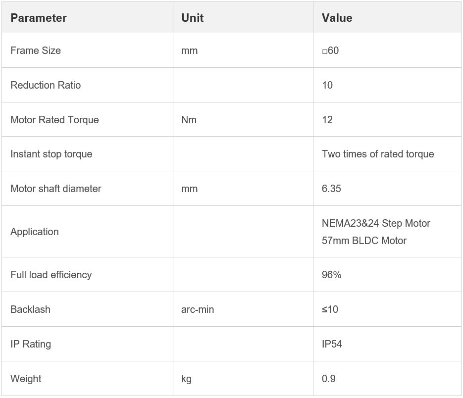This screenshot has width=463, height=398.
Task: Select the rated torque value 12
Action: 327,120
